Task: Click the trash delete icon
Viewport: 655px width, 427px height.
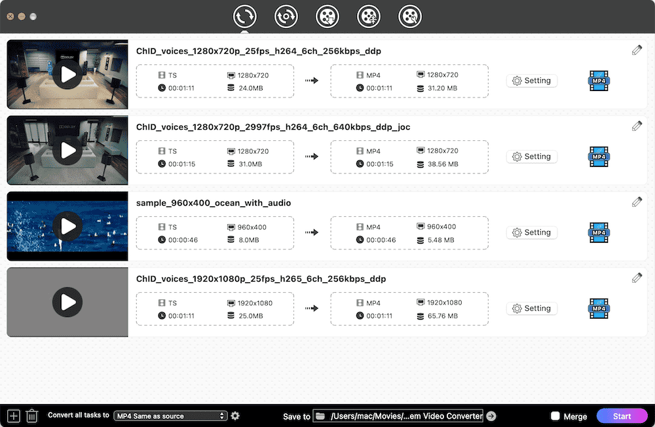Action: [31, 416]
